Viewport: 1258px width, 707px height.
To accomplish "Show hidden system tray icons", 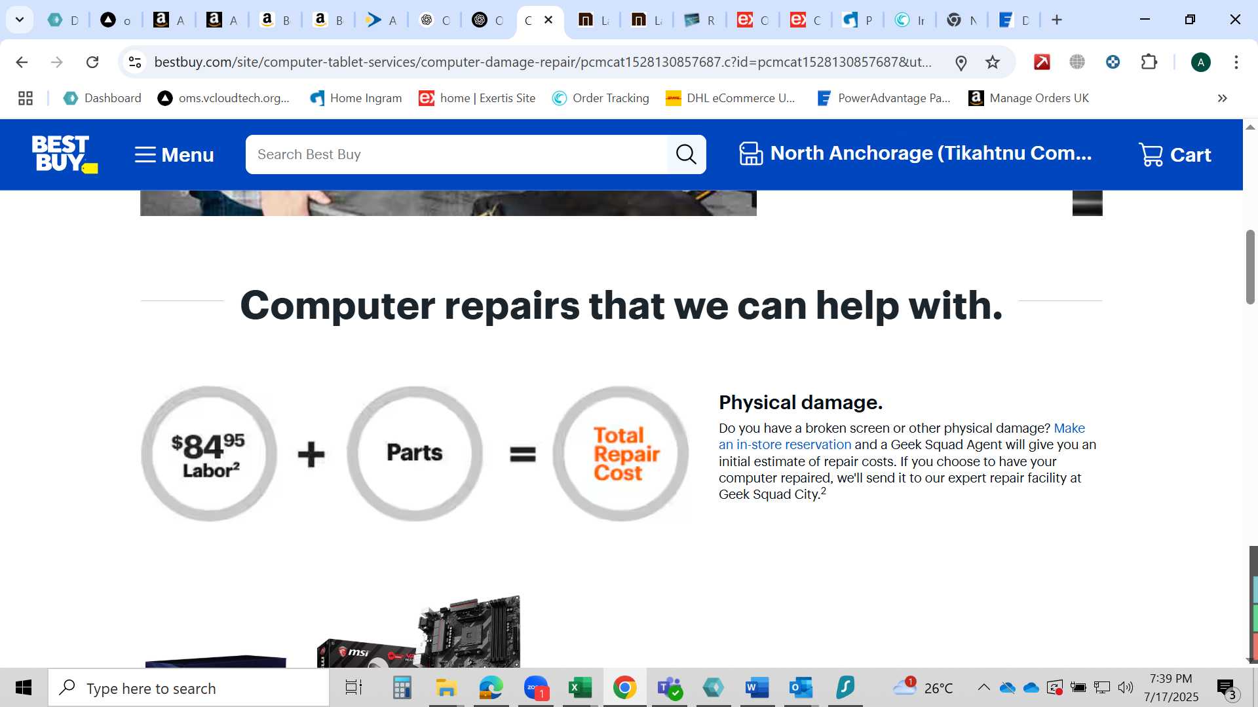I will (x=983, y=687).
